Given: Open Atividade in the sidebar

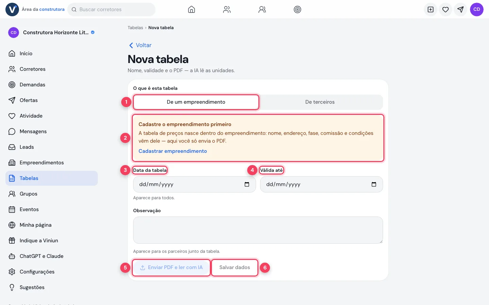Looking at the screenshot, I should (x=52, y=116).
